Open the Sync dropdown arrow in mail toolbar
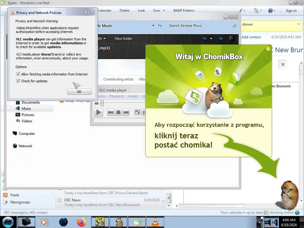The image size is (304, 228). click(x=164, y=11)
